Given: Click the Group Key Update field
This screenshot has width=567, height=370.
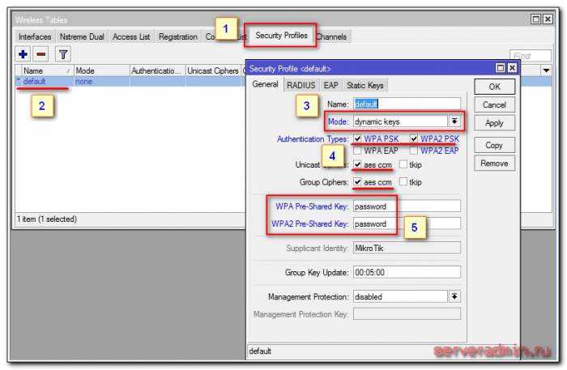Looking at the screenshot, I should [x=407, y=272].
